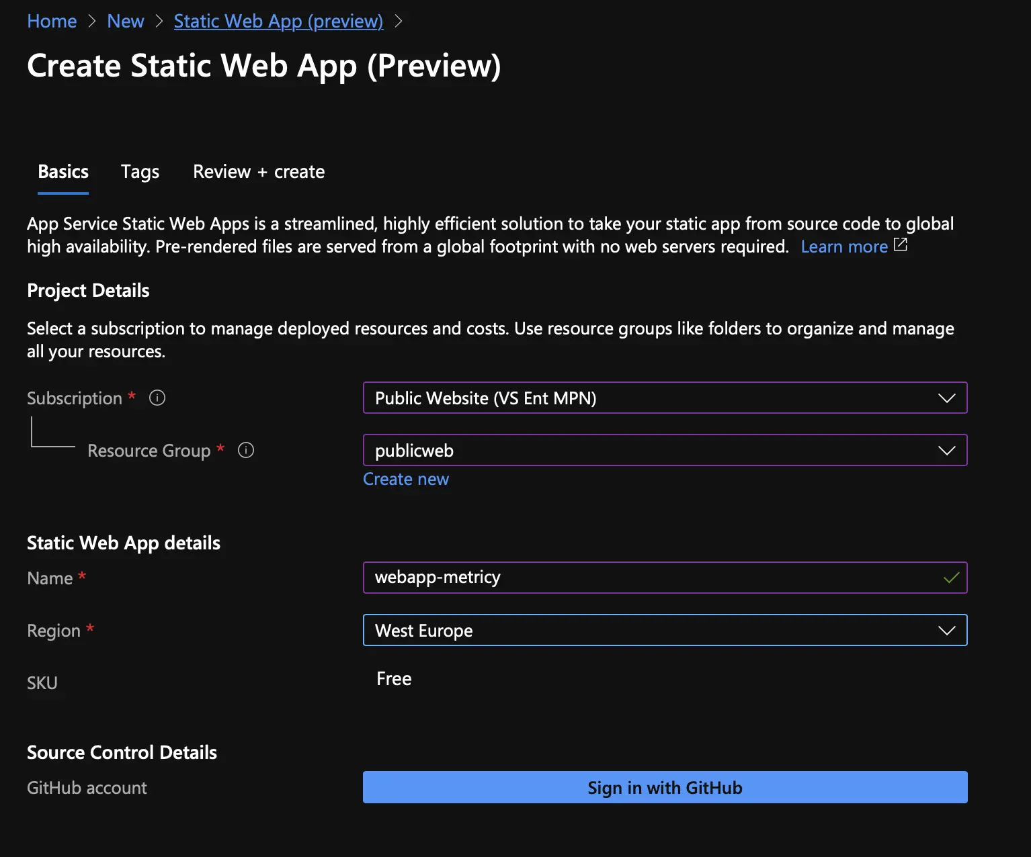Select the Basics tab
Screen dimensions: 1031x857
click(63, 172)
